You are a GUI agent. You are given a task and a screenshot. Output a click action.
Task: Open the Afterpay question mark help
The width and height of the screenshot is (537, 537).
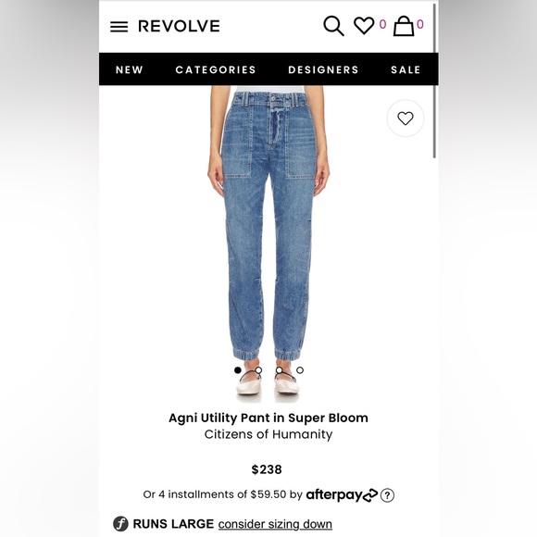click(x=387, y=495)
